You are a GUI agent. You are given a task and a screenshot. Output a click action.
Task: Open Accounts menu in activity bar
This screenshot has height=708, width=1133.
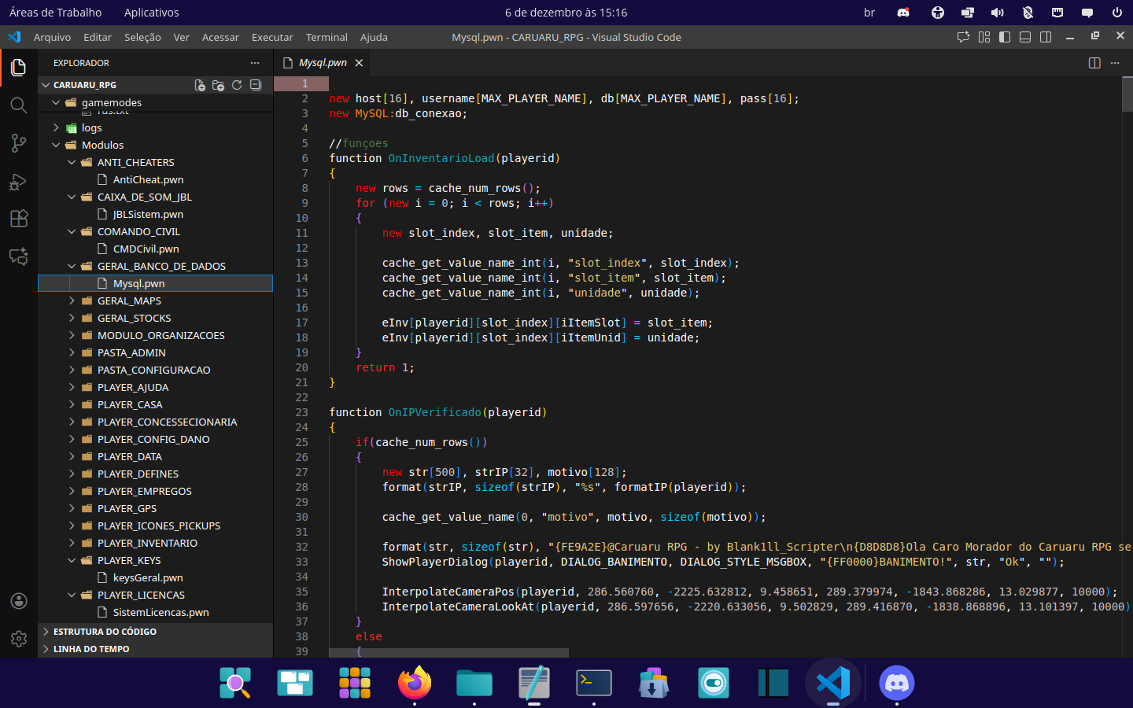pyautogui.click(x=19, y=601)
